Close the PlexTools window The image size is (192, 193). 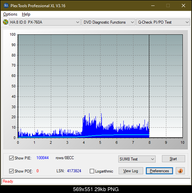(183, 6)
